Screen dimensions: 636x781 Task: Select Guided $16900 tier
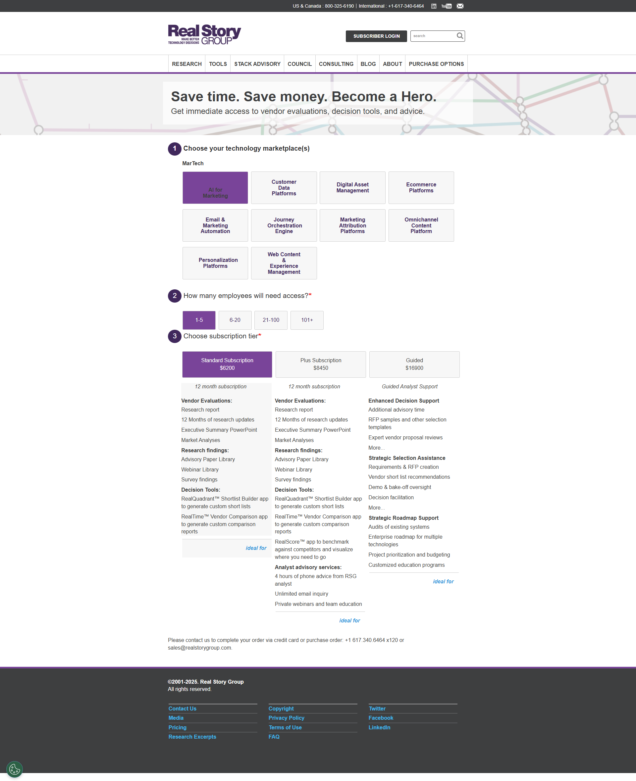coord(414,364)
